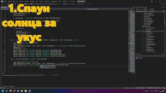Viewport: 166px width, 93px height.
Task: Open the Windows Start menu
Action: click(3, 91)
